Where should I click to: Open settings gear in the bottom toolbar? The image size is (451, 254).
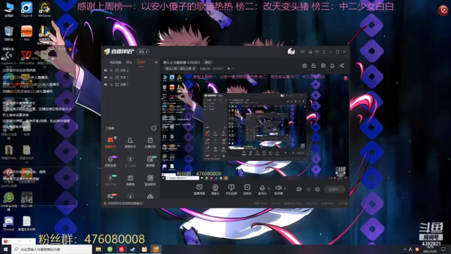click(x=317, y=189)
